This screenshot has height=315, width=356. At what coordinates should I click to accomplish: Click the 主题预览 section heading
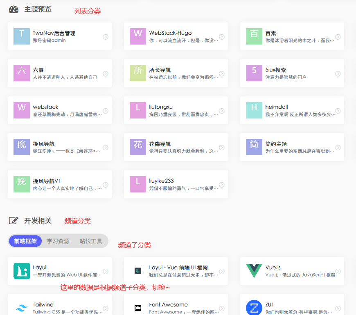(38, 9)
